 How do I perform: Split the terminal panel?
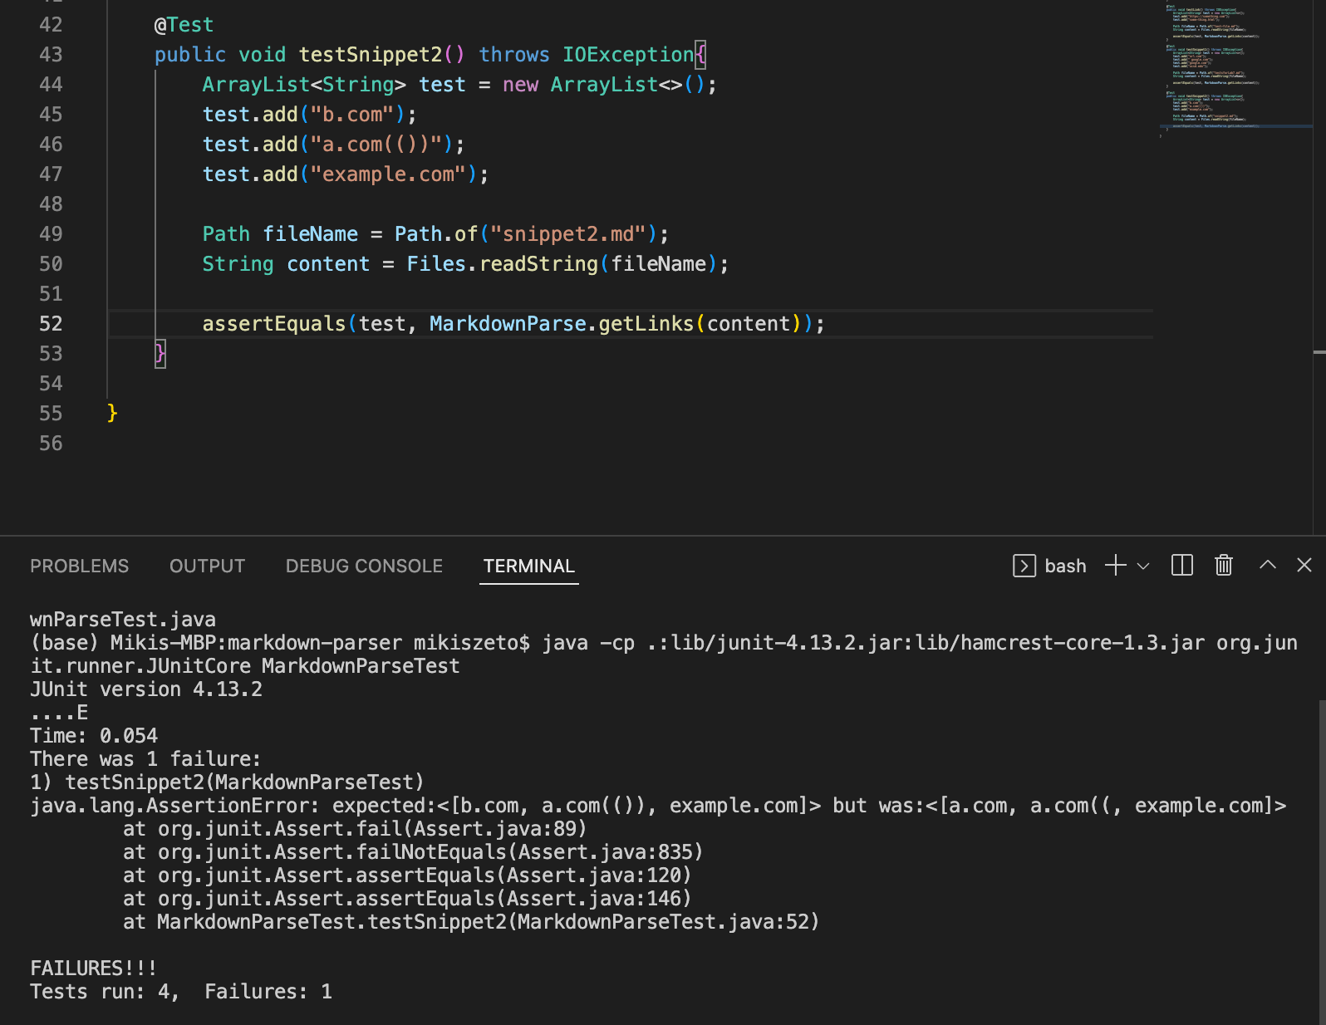(x=1182, y=566)
